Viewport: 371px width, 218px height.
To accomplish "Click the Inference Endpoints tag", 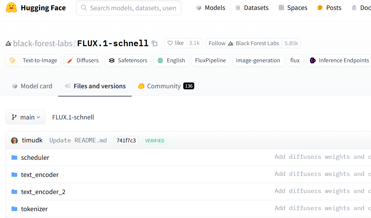I will coord(339,61).
